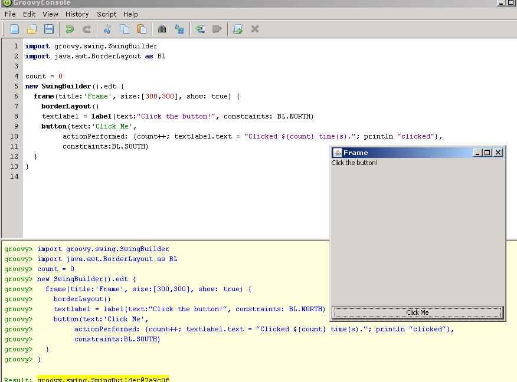Click 'textlabel = label' on editor line 8

click(77, 117)
